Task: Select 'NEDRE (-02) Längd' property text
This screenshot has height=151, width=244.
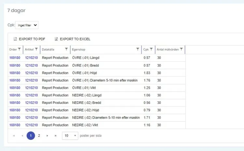Action: (x=87, y=95)
